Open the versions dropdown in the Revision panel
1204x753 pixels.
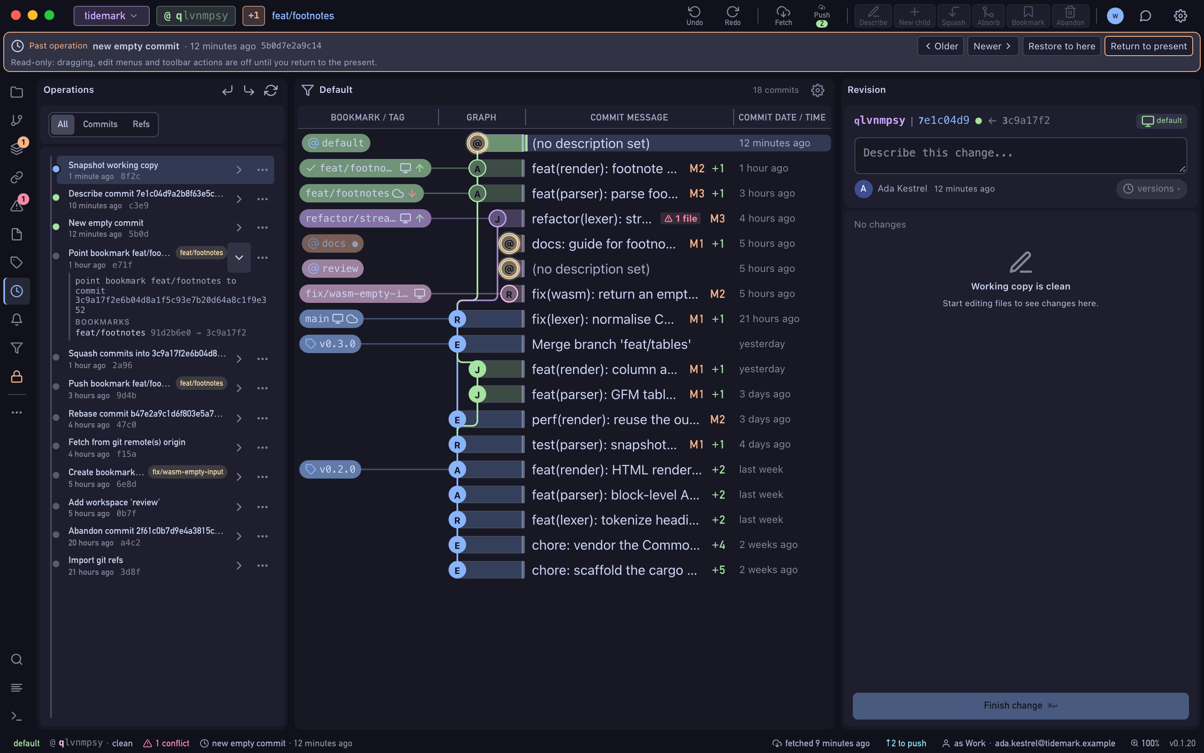point(1151,189)
